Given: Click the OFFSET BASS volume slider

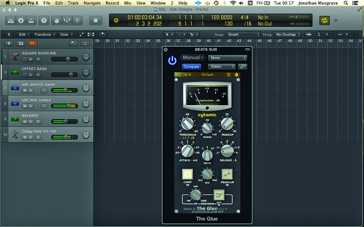Looking at the screenshot, I should pos(64,75).
